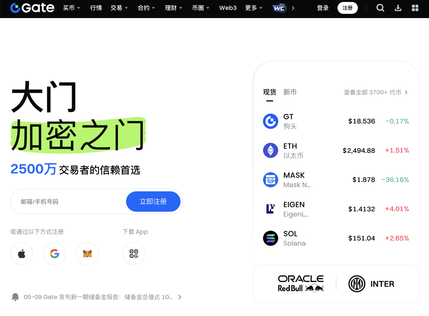
Task: Click the 登录 link
Action: (323, 8)
